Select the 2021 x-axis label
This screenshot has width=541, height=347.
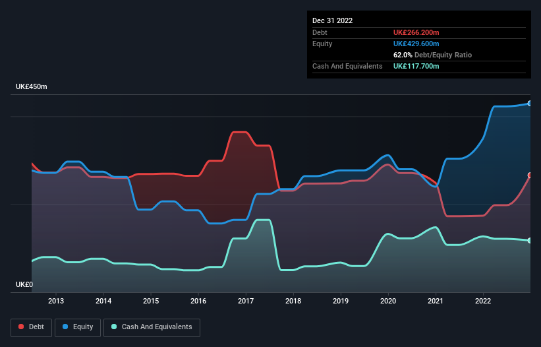point(436,301)
